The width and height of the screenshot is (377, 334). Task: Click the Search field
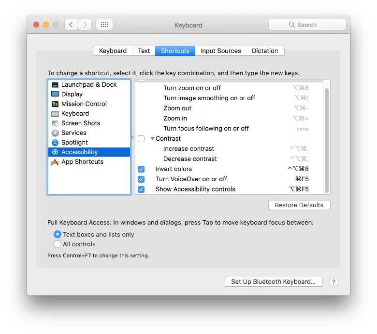[307, 25]
